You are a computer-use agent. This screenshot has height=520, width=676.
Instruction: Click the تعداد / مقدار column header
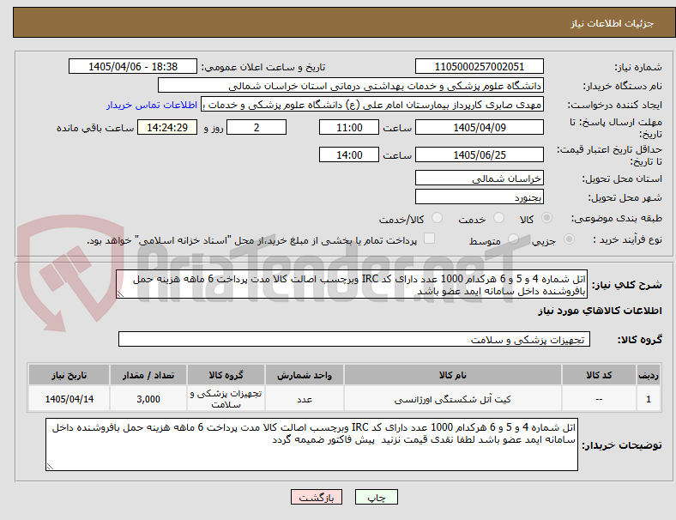click(148, 375)
